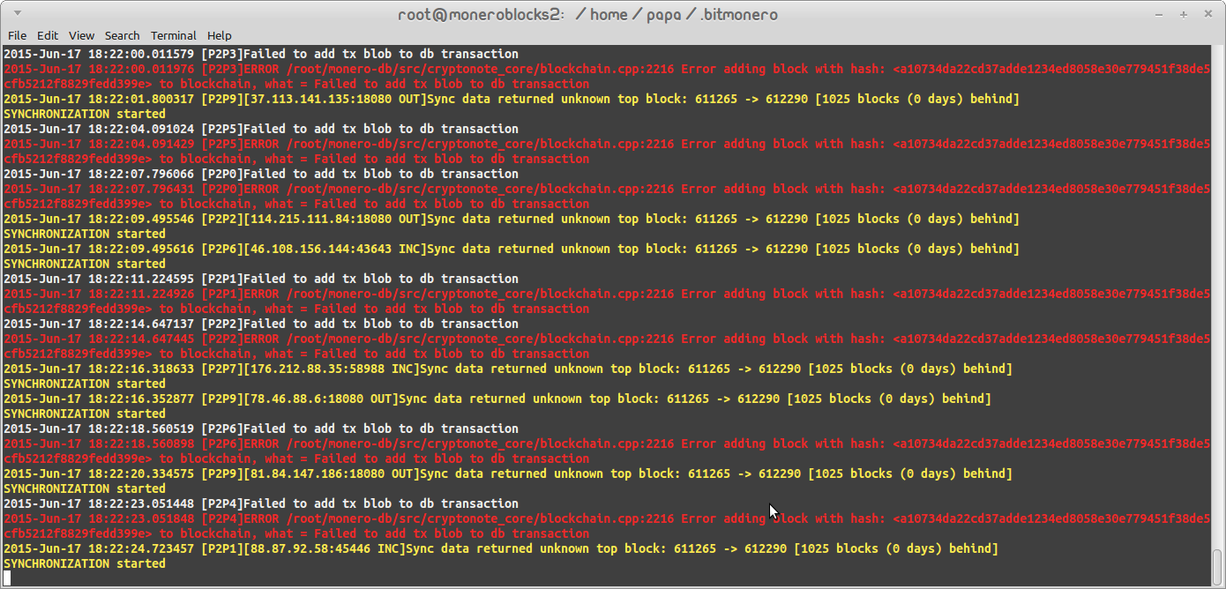Viewport: 1226px width, 589px height.
Task: Click the terminal cursor prompt on last line
Action: (7, 578)
